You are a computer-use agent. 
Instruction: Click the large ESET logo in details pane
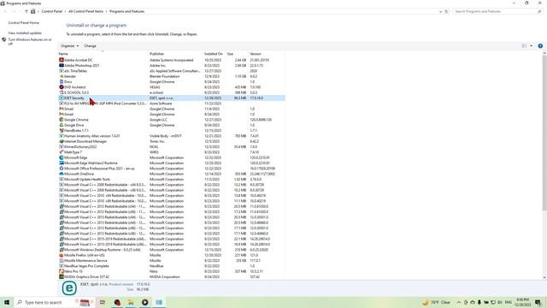click(x=69, y=288)
